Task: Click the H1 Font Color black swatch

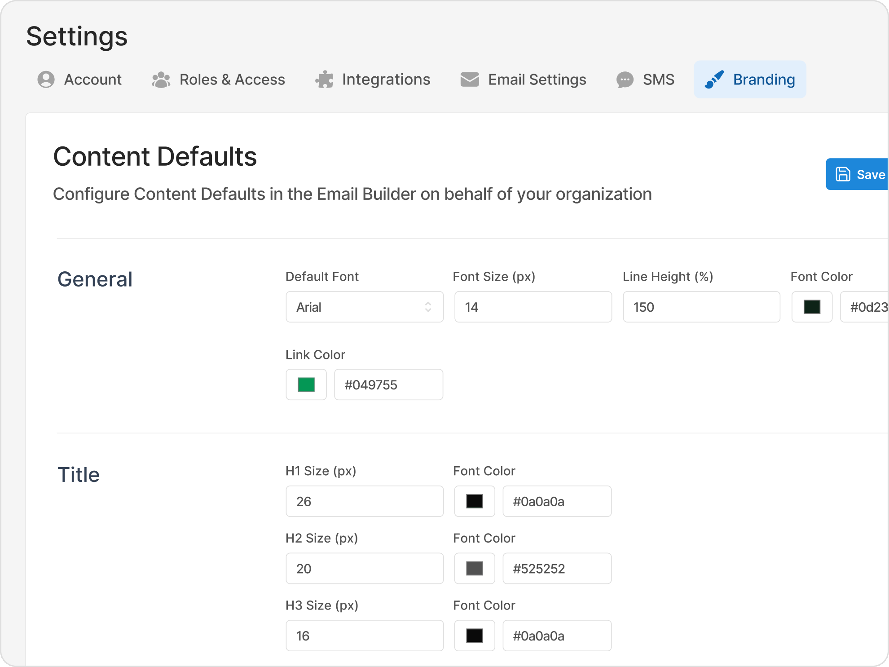Action: click(x=474, y=501)
